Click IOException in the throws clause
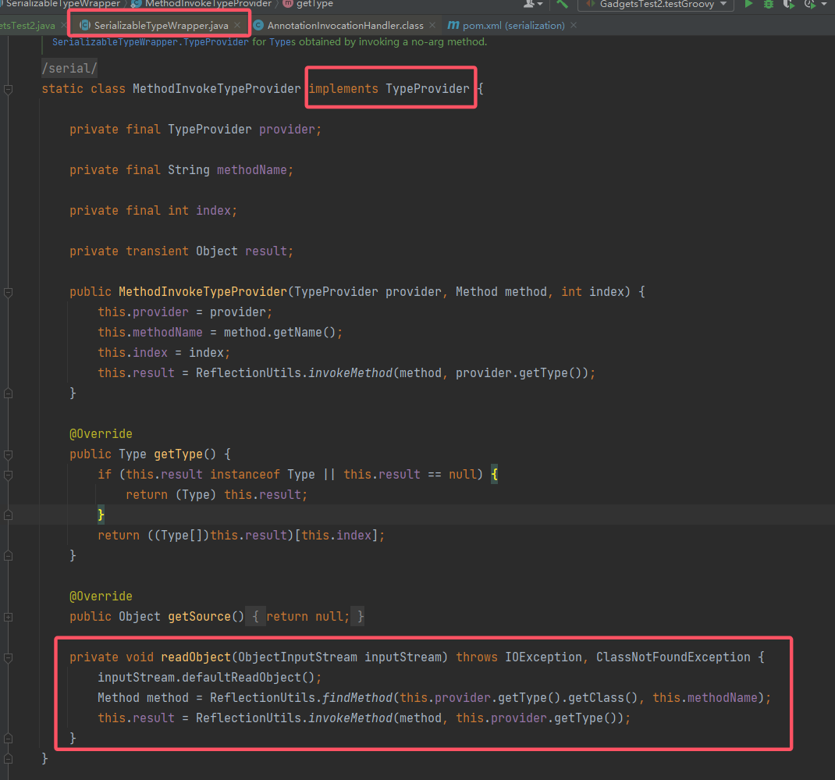The image size is (835, 780). click(x=543, y=657)
